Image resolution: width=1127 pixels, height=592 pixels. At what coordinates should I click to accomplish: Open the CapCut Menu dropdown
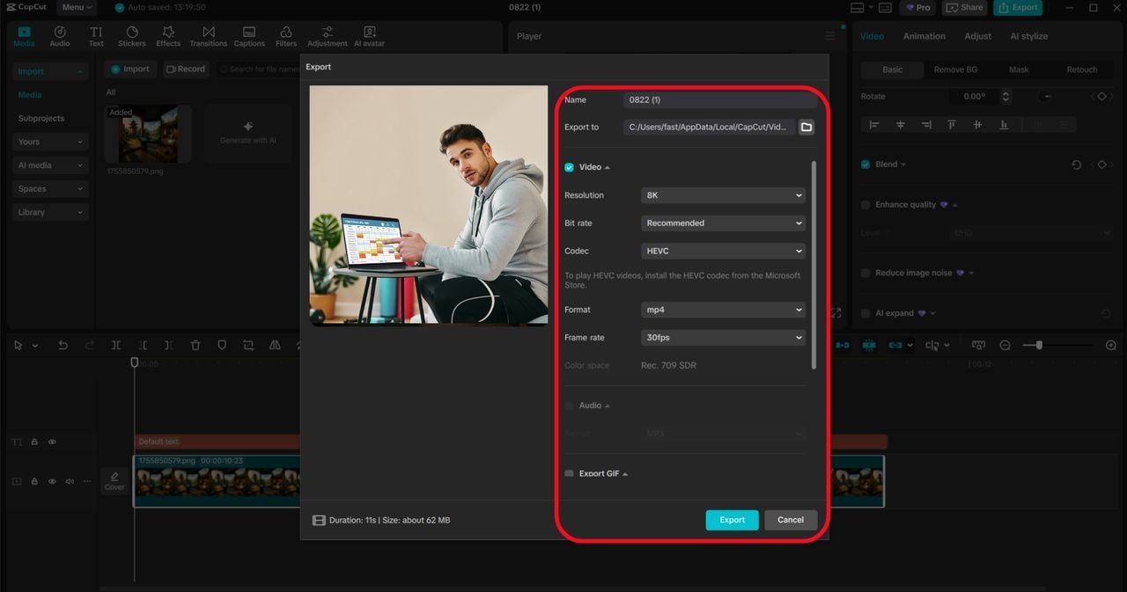click(x=77, y=7)
